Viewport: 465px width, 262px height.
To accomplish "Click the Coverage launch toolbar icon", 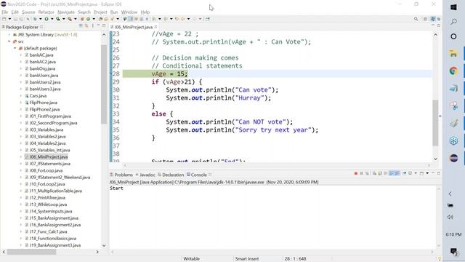I will pos(58,19).
